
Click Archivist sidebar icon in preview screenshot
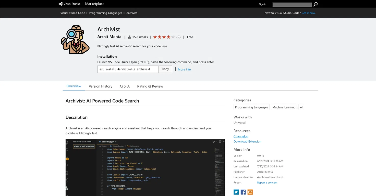pos(67,188)
